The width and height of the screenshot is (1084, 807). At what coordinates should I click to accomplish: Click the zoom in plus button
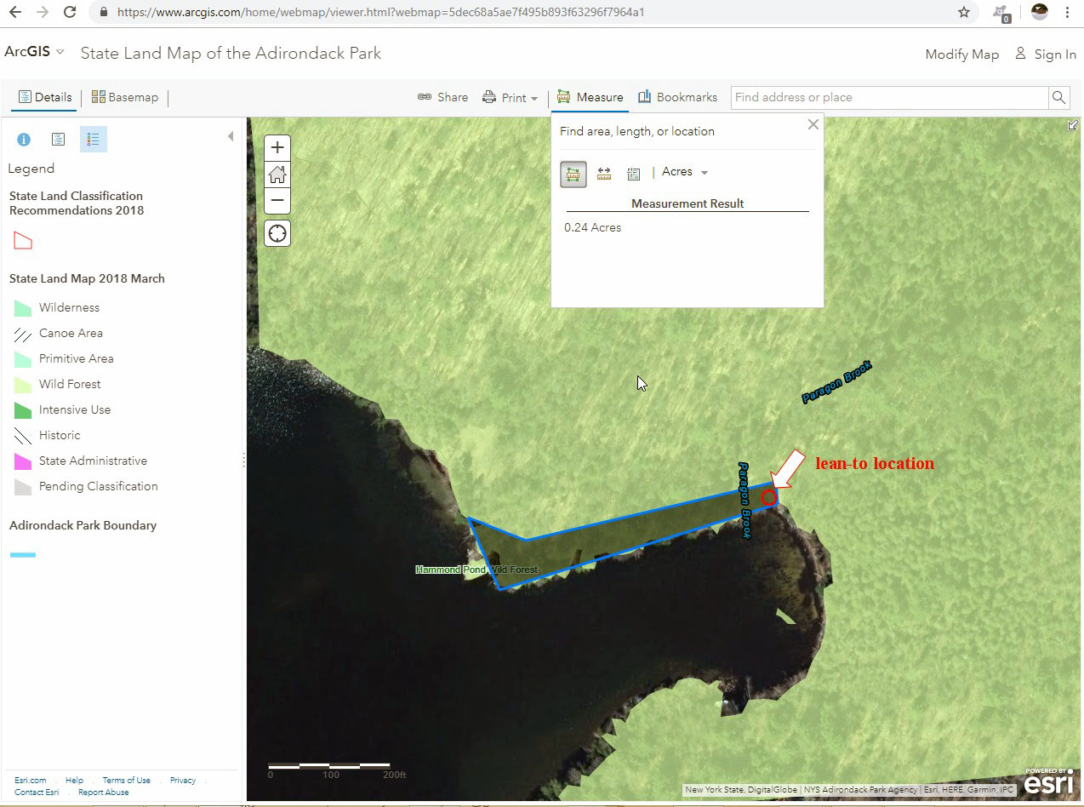click(x=277, y=148)
